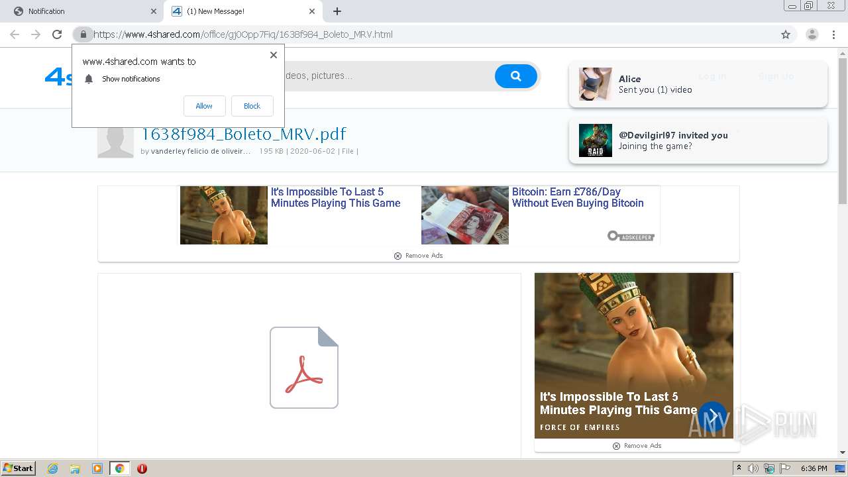Show hidden system tray icons

click(739, 468)
